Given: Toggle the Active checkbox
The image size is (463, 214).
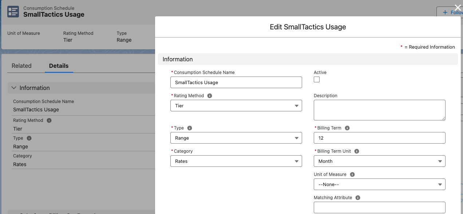Looking at the screenshot, I should click(317, 79).
